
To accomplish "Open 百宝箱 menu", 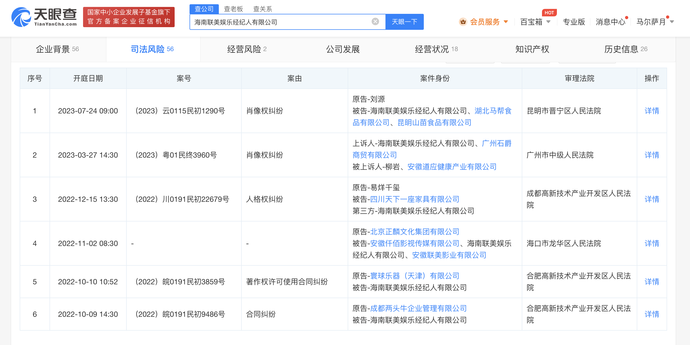I will [x=531, y=22].
